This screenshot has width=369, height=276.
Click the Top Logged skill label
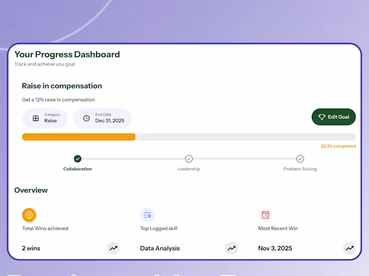159,229
